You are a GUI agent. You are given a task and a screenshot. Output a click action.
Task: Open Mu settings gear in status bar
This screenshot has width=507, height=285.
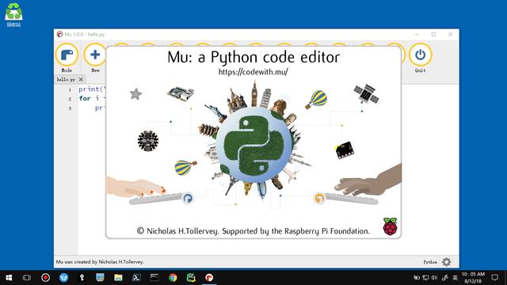pos(447,262)
